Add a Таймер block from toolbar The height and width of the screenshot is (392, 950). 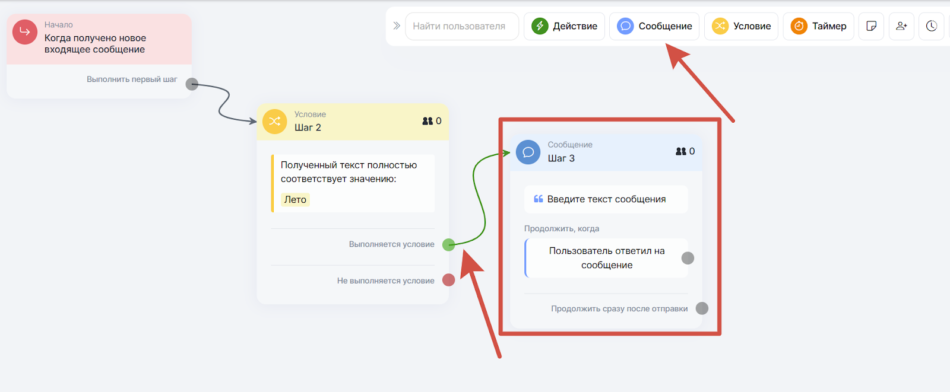click(818, 26)
